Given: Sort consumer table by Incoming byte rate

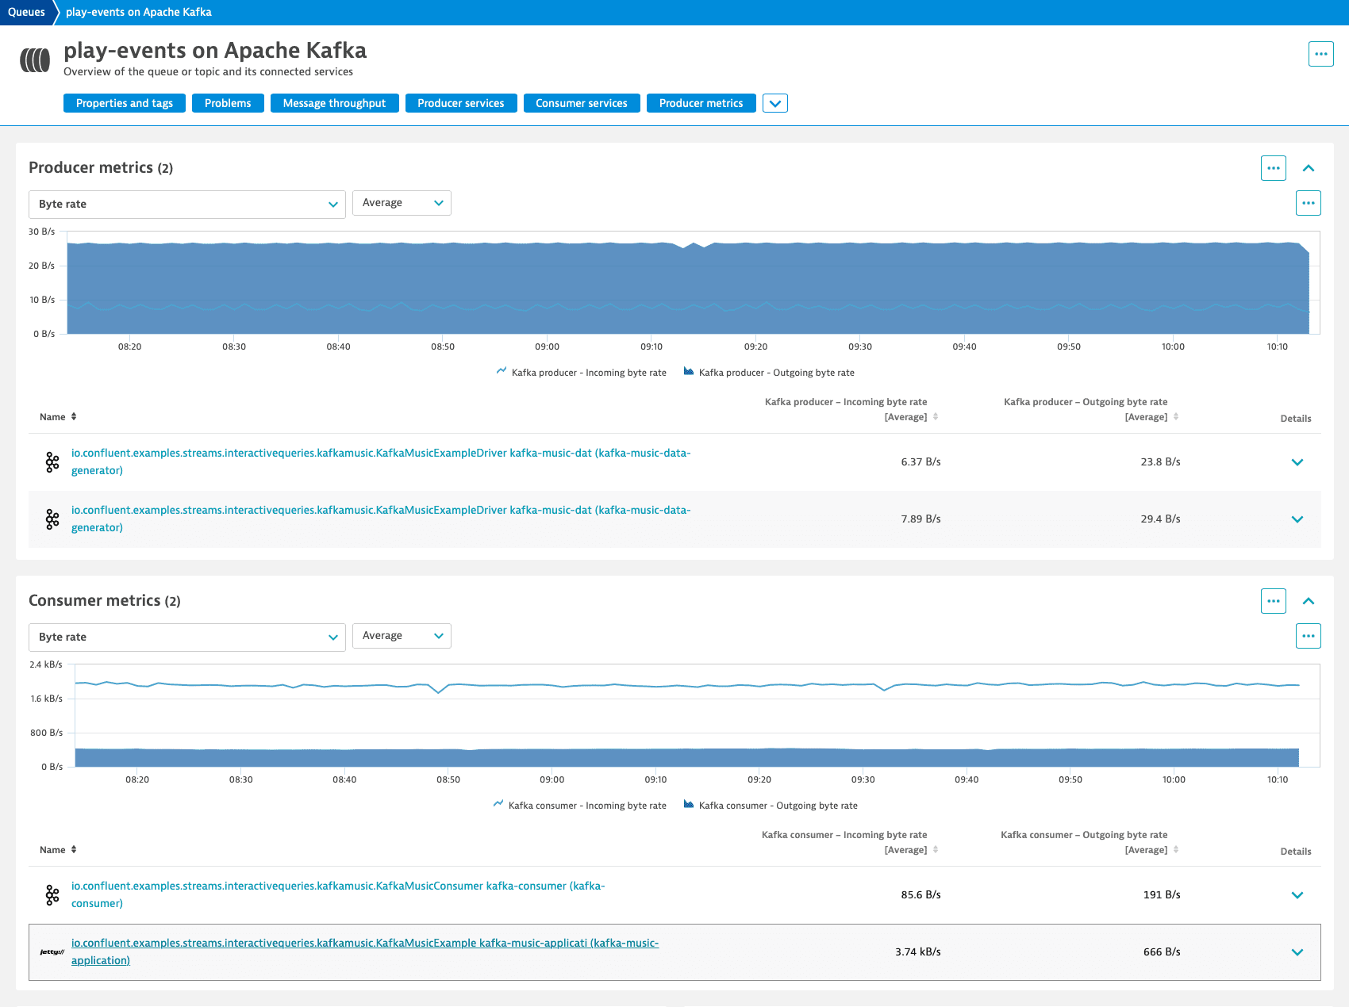Looking at the screenshot, I should point(849,842).
